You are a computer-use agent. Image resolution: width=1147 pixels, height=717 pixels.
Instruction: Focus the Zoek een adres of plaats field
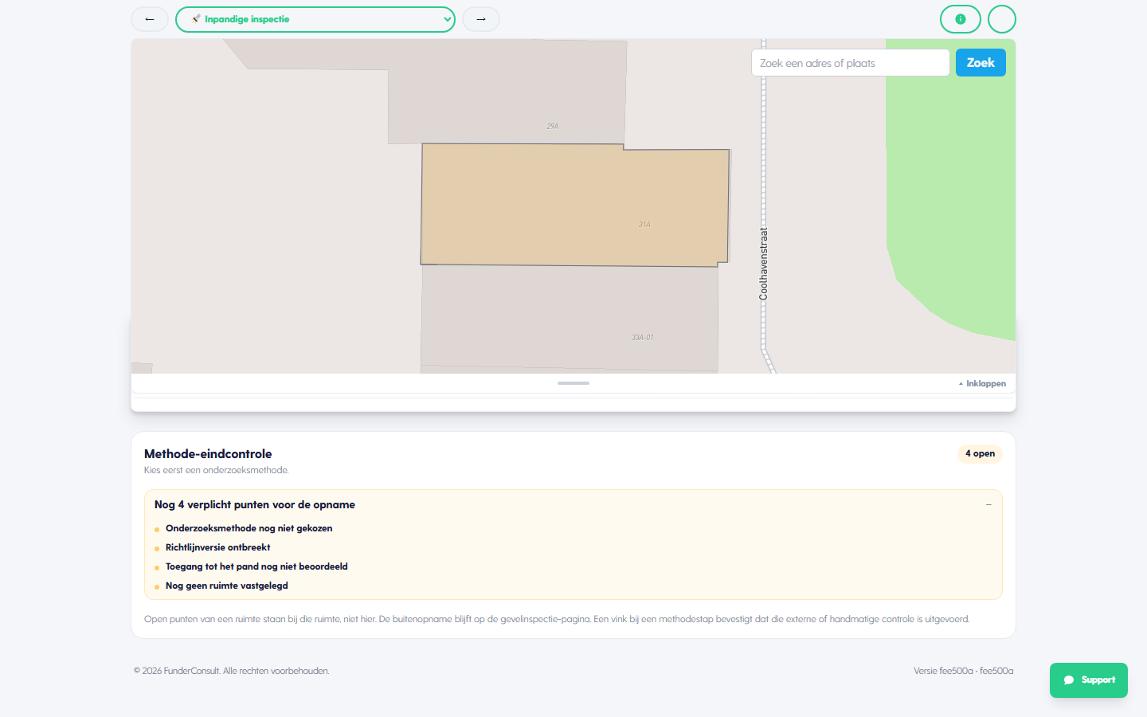[850, 63]
